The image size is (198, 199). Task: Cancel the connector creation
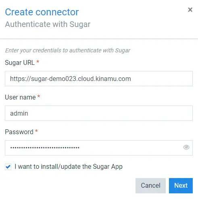150,186
